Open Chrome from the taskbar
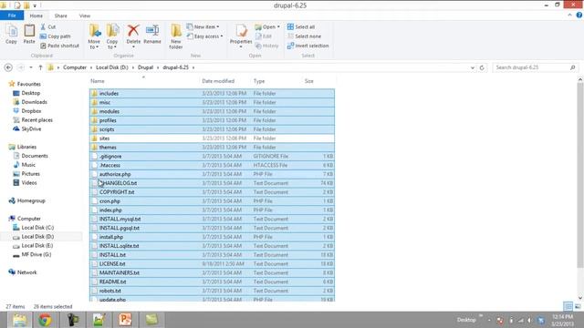This screenshot has height=328, width=584. click(x=45, y=320)
